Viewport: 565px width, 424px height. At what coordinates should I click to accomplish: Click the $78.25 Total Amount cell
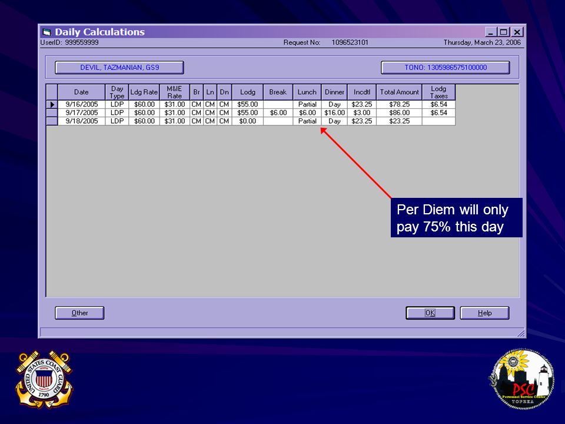399,105
